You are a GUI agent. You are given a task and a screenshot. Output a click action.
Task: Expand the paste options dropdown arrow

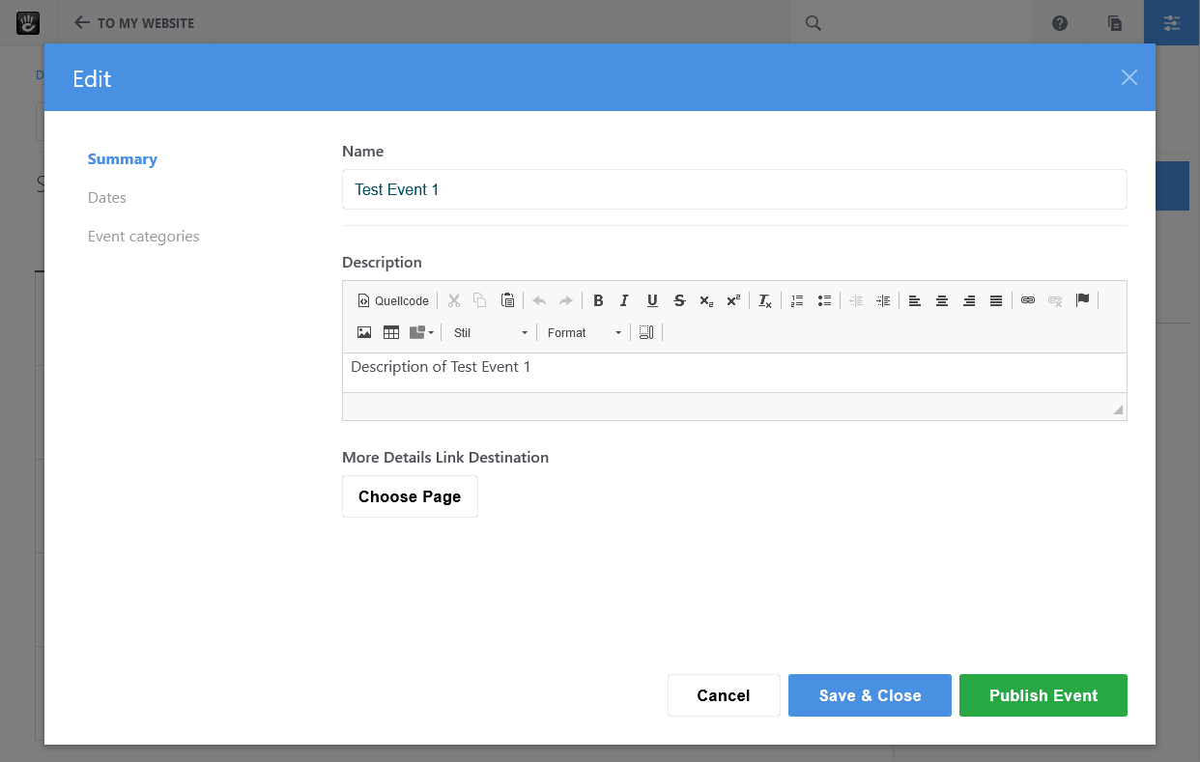[x=429, y=331]
